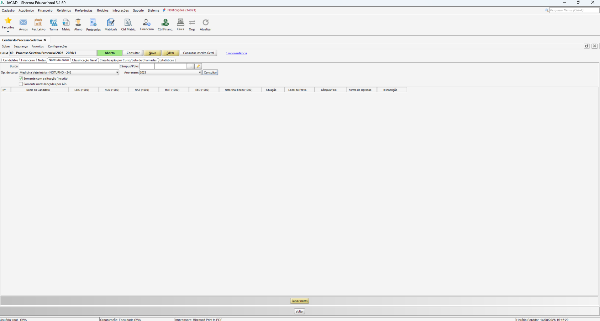Click the Novo button

click(x=152, y=53)
